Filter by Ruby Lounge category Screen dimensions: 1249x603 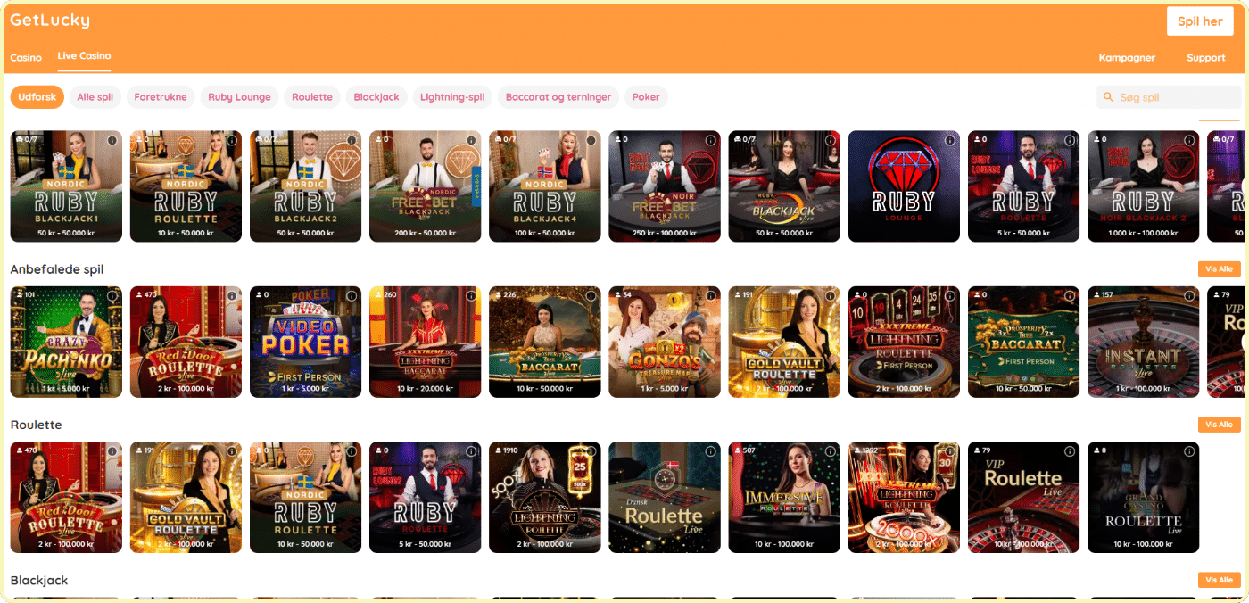click(x=239, y=97)
